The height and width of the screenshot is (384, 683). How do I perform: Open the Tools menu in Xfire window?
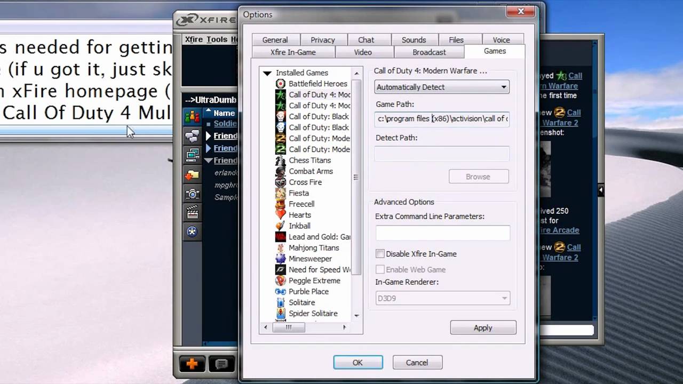tap(217, 39)
